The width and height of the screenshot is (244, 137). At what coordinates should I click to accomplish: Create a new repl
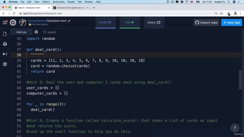[231, 22]
